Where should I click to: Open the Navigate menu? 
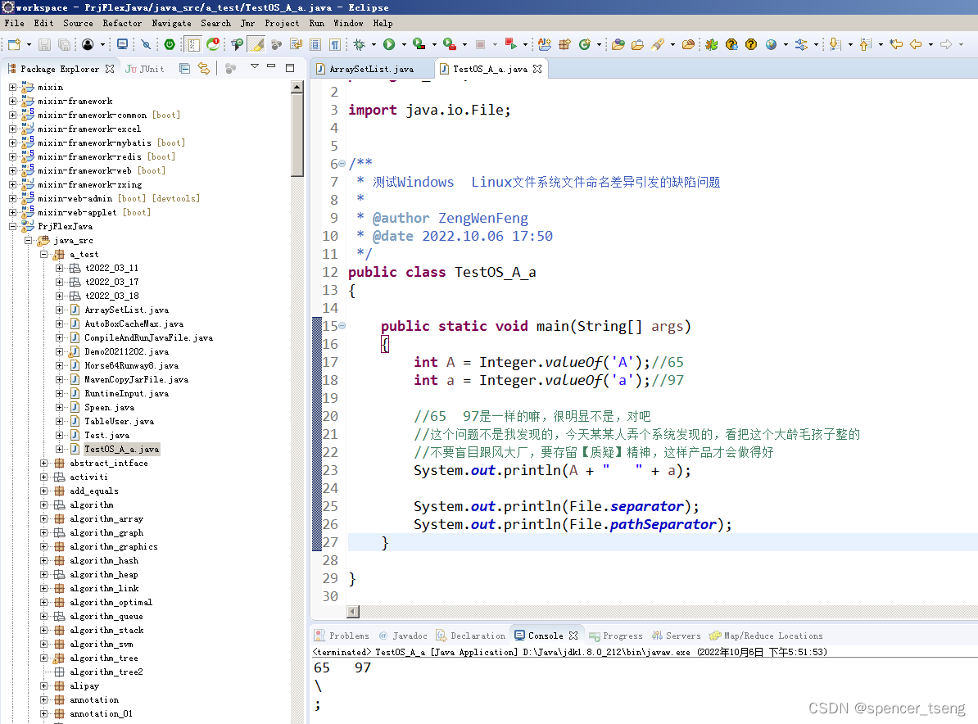point(171,23)
